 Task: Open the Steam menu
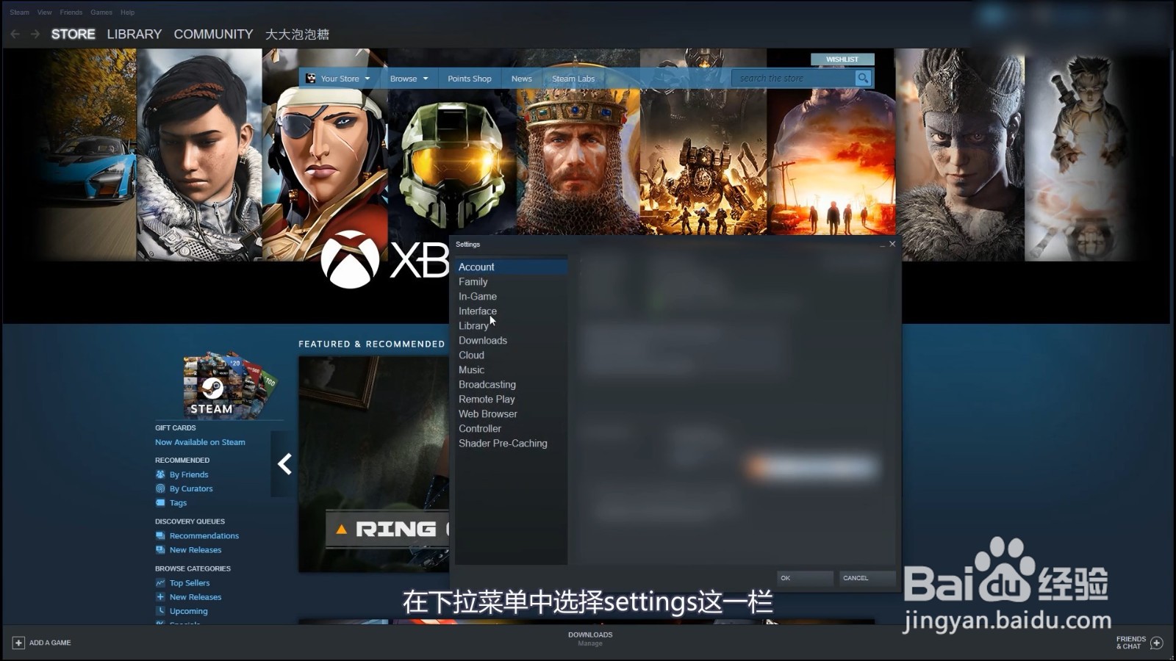(x=20, y=12)
